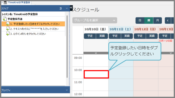Screen dimensions: 175x98
Task: Select step 2 テキストボックスに入力
Action: 33,29
